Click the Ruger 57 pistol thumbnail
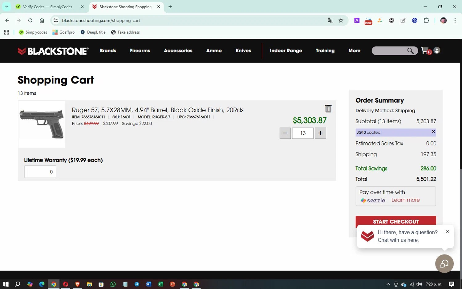The height and width of the screenshot is (289, 462). (42, 124)
